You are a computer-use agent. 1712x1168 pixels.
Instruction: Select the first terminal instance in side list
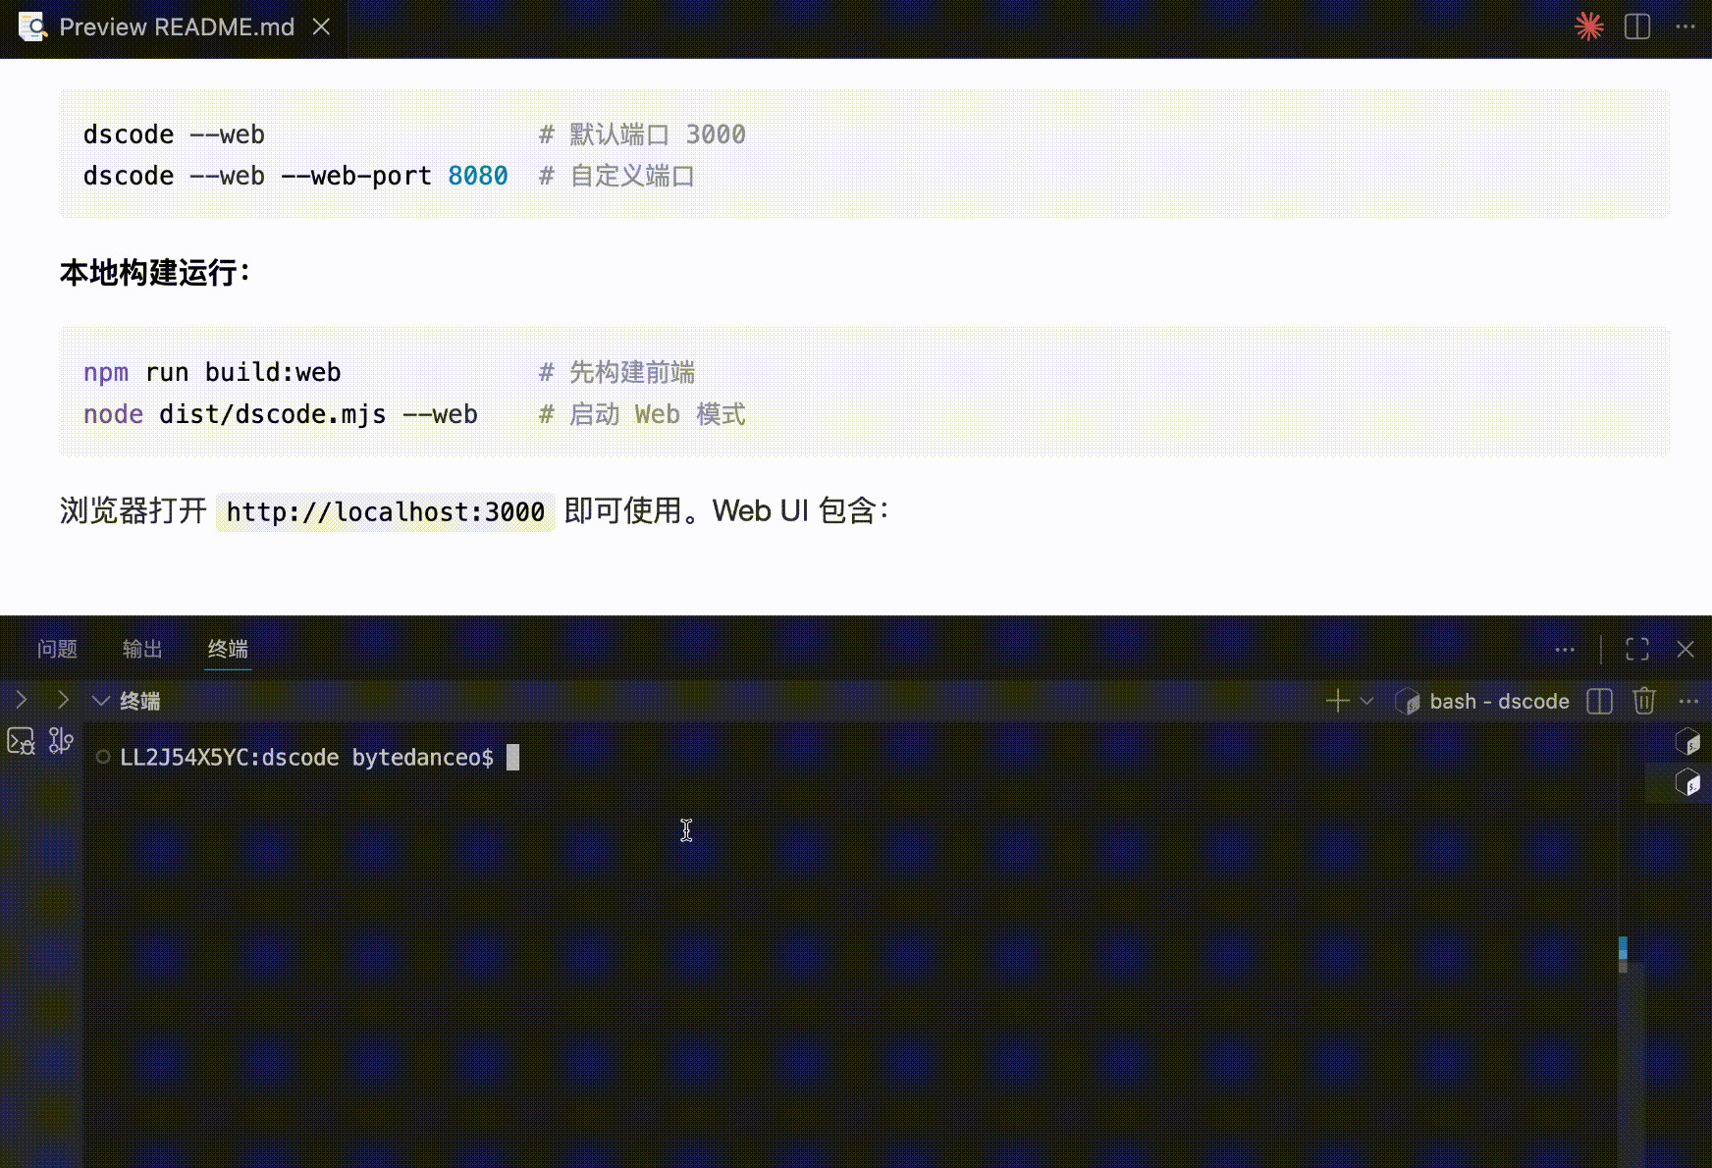(x=1687, y=741)
